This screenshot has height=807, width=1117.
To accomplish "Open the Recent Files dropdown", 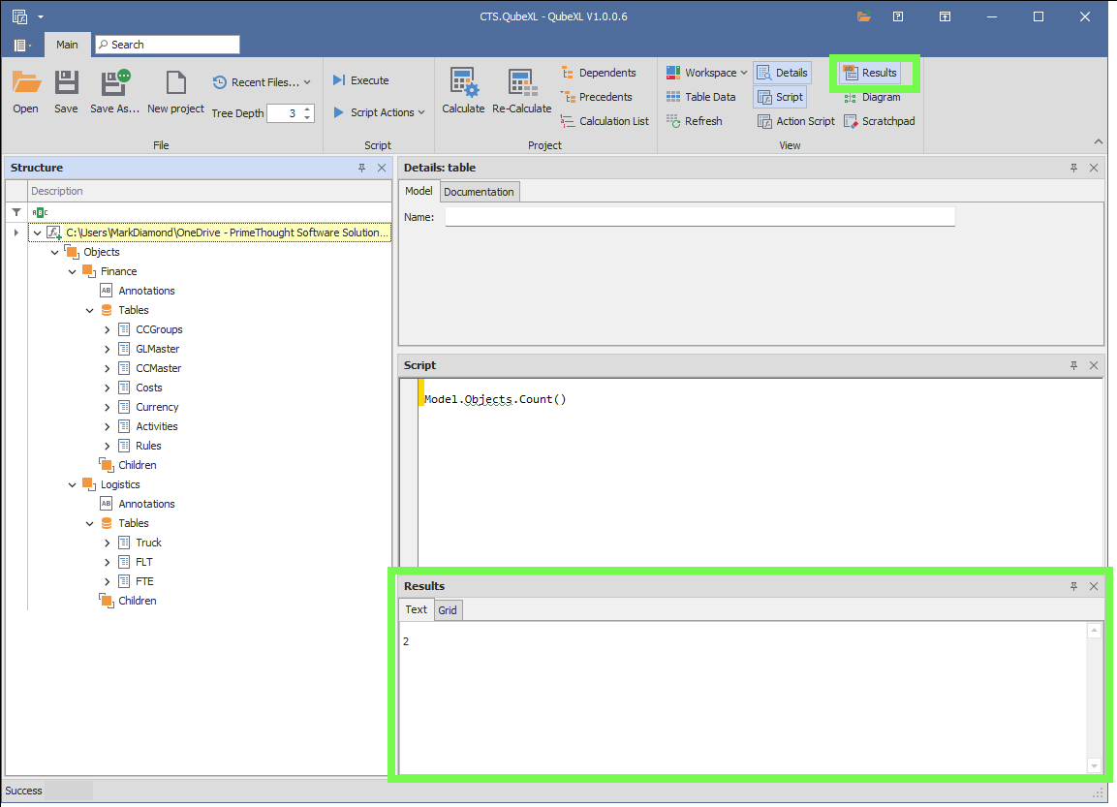I will pyautogui.click(x=262, y=82).
